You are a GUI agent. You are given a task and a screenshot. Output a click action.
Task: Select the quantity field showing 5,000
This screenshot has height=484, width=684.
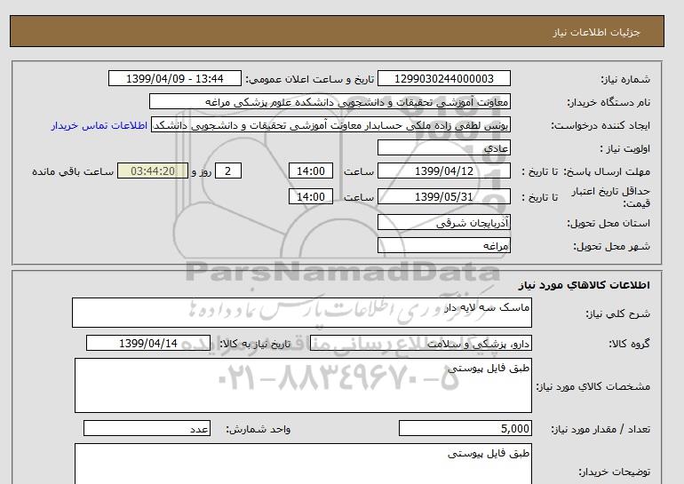coord(465,429)
